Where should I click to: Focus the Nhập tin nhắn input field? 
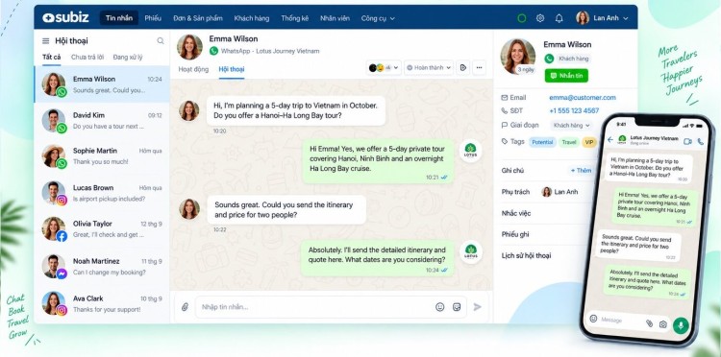pos(331,307)
